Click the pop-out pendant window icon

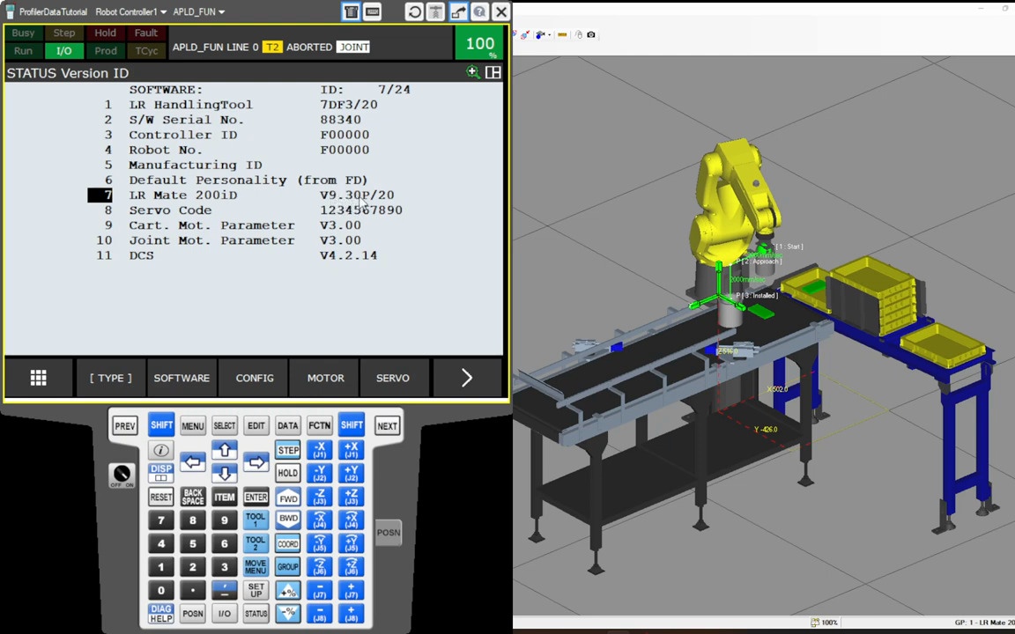[457, 11]
